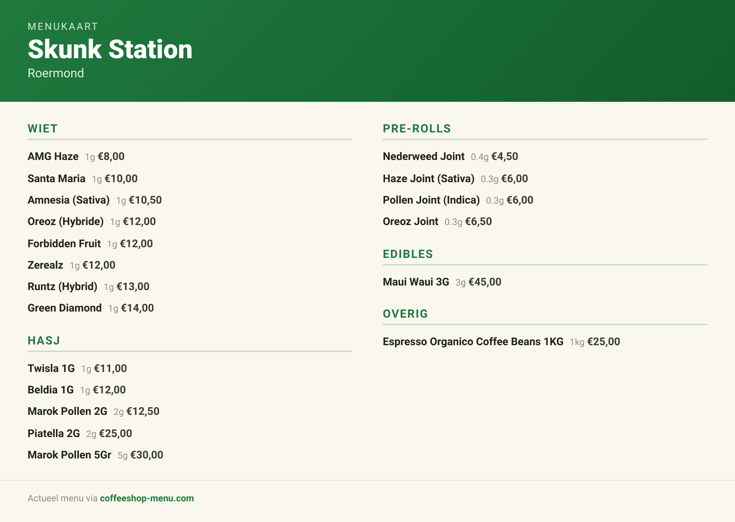The image size is (735, 522).
Task: Click the €6,50 price of Oreoz Joint
Action: point(479,222)
